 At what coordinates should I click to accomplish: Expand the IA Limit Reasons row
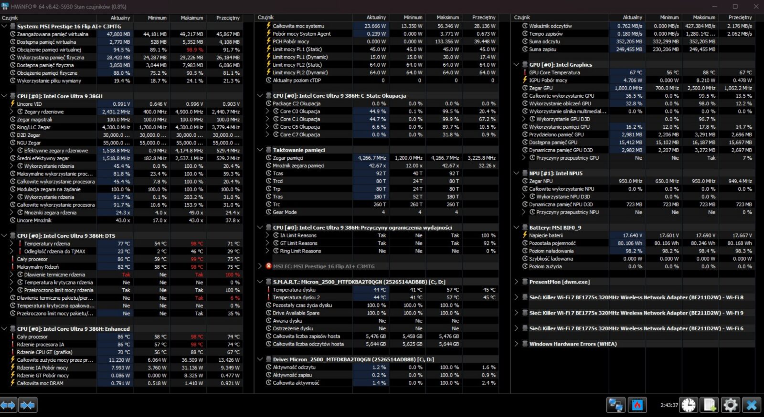pos(268,235)
